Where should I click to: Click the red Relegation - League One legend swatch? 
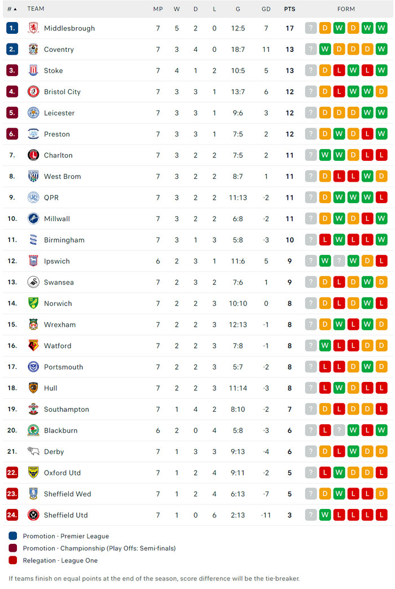coord(13,560)
